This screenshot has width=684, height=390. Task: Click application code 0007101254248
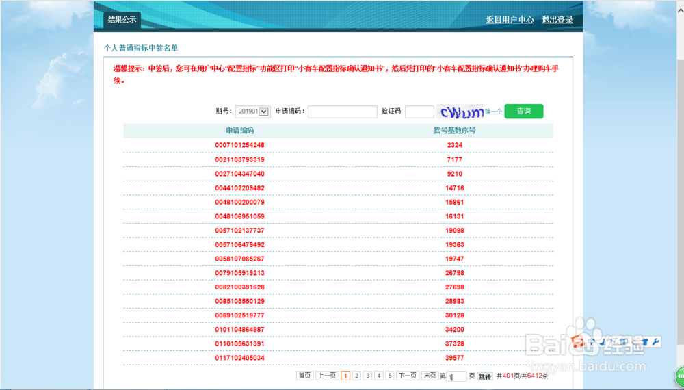pyautogui.click(x=239, y=145)
